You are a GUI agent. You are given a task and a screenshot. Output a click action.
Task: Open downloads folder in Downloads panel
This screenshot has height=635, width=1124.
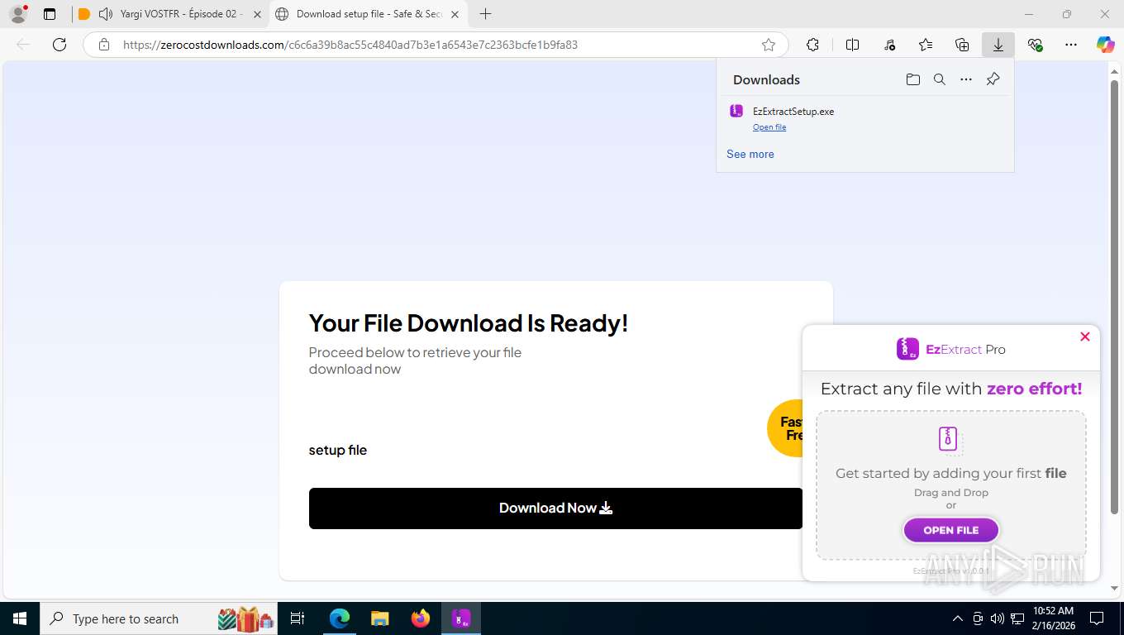[x=913, y=79]
